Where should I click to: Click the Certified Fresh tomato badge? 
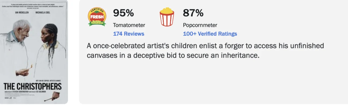(97, 17)
